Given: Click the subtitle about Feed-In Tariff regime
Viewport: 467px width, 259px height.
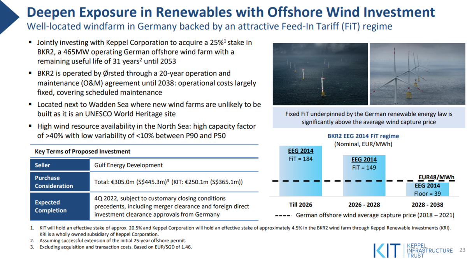Looking at the screenshot, I should pyautogui.click(x=209, y=26).
